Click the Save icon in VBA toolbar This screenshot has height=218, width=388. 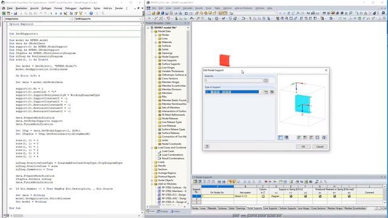[x=15, y=13]
